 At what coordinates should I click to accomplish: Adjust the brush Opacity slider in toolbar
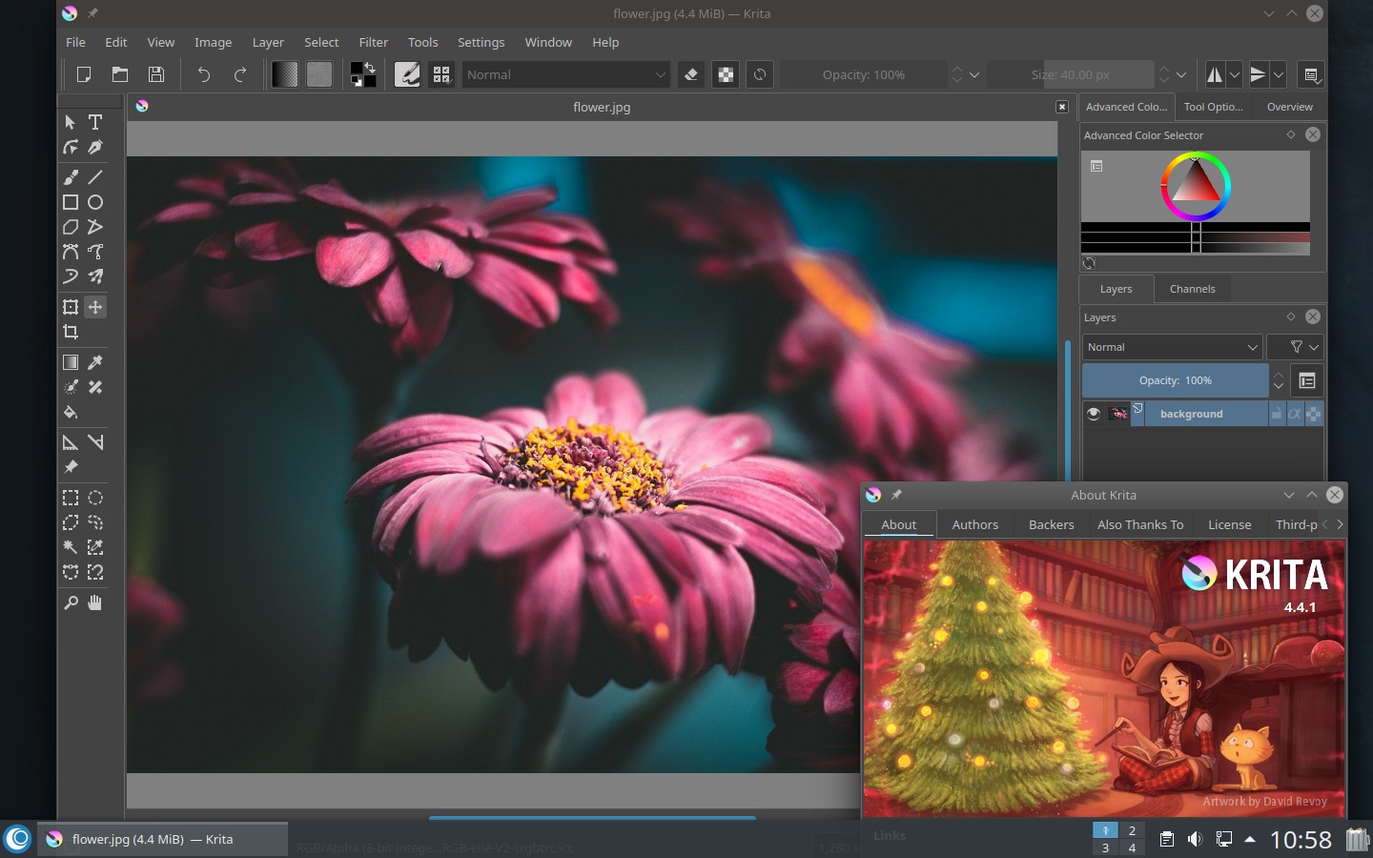pos(863,74)
